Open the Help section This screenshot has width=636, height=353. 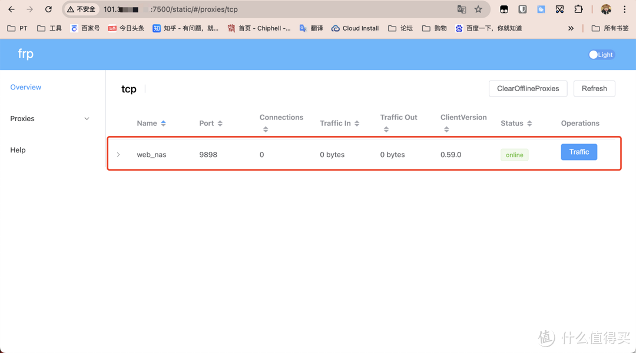pyautogui.click(x=18, y=150)
